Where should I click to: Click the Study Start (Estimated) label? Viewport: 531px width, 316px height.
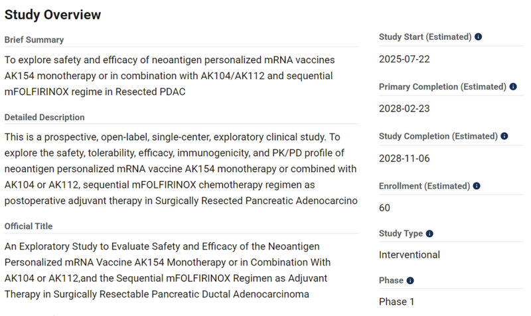[x=425, y=37]
